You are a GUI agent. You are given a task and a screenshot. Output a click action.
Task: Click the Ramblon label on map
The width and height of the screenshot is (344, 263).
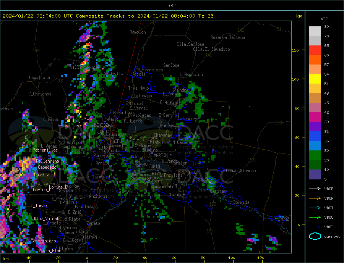click(138, 32)
